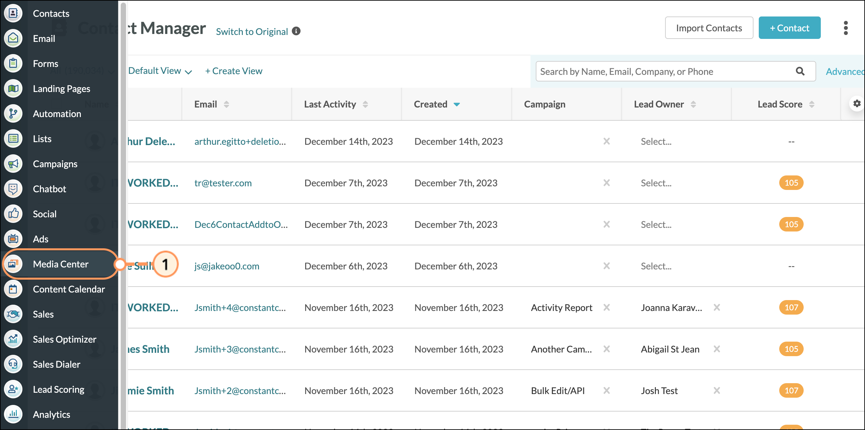The height and width of the screenshot is (430, 865).
Task: Open the Forms clipboard icon
Action: [x=13, y=63]
